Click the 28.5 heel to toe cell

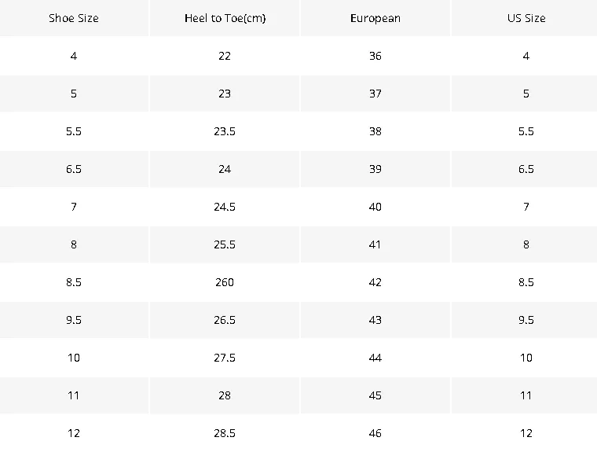(x=225, y=433)
